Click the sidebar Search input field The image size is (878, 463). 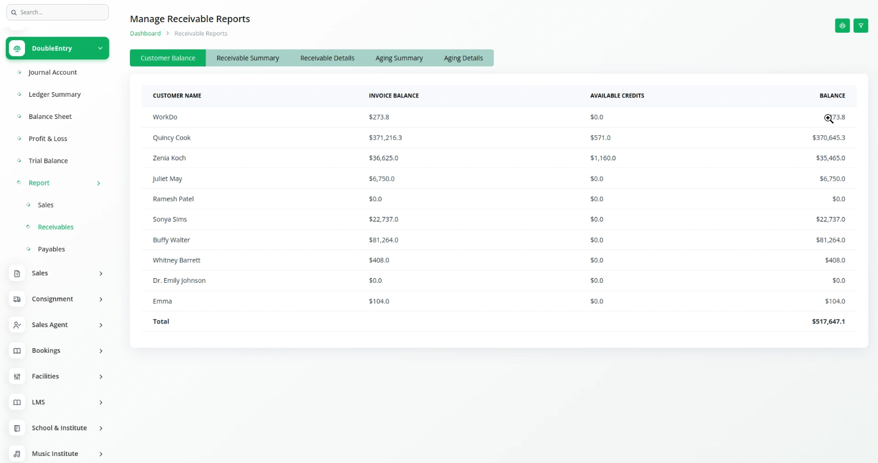[57, 12]
